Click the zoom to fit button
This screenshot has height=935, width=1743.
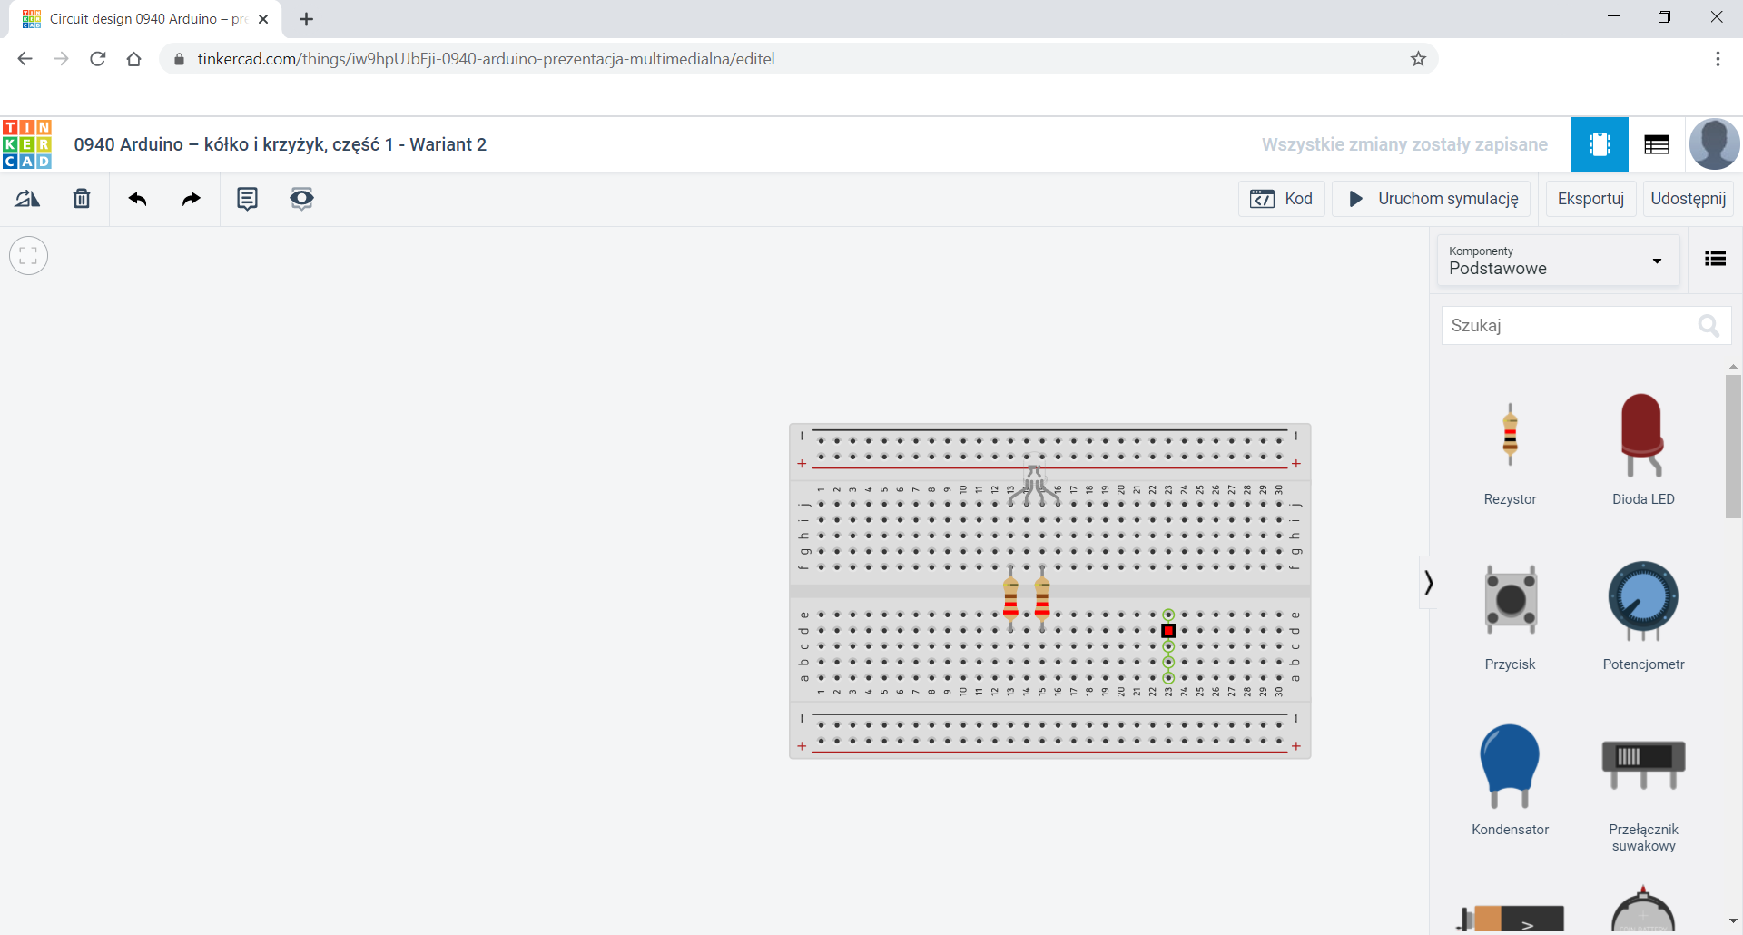coord(28,256)
